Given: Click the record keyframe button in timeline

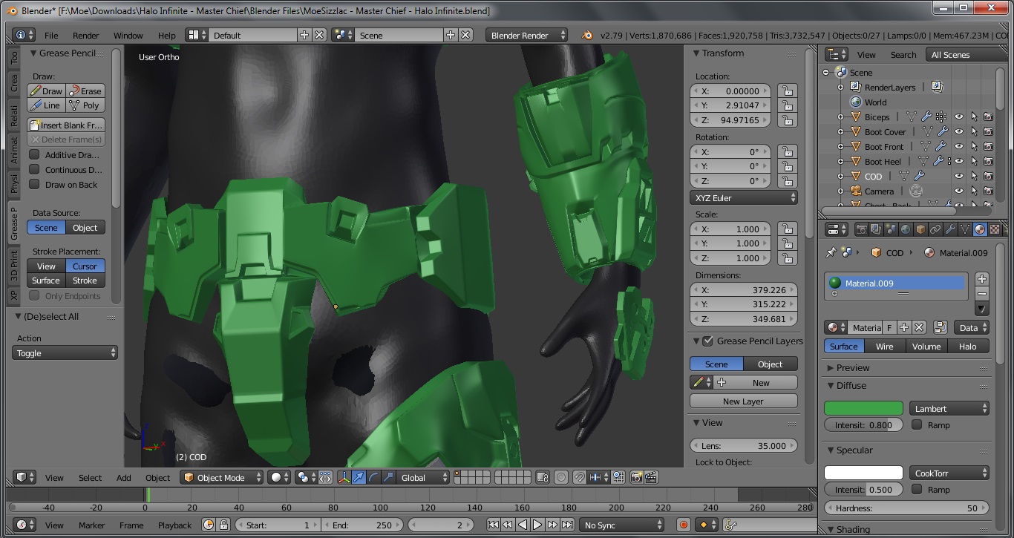Looking at the screenshot, I should point(684,525).
